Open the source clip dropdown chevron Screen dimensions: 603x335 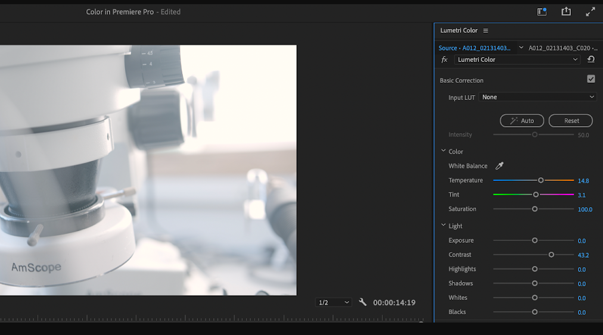click(521, 48)
